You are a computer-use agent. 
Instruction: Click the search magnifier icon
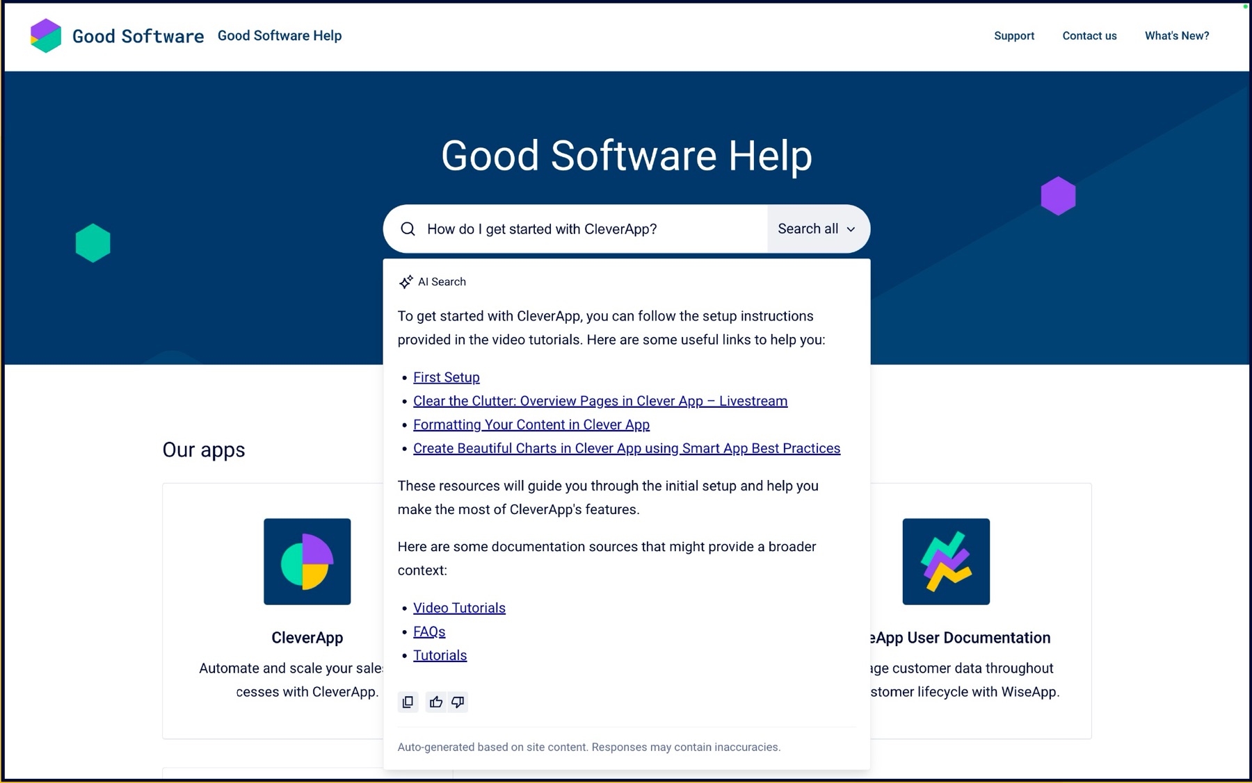pos(408,229)
